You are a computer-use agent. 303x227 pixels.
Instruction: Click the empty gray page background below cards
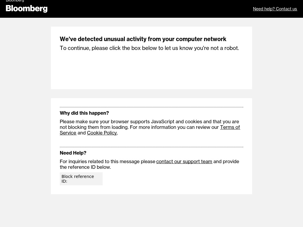point(151,210)
